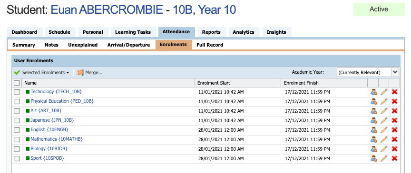Tick the Technology enrolment checkbox

17,92
